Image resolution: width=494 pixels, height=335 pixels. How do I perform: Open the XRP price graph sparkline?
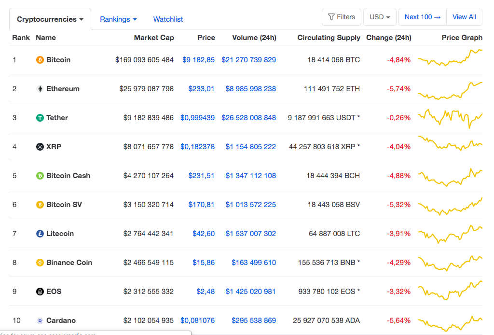click(x=450, y=143)
